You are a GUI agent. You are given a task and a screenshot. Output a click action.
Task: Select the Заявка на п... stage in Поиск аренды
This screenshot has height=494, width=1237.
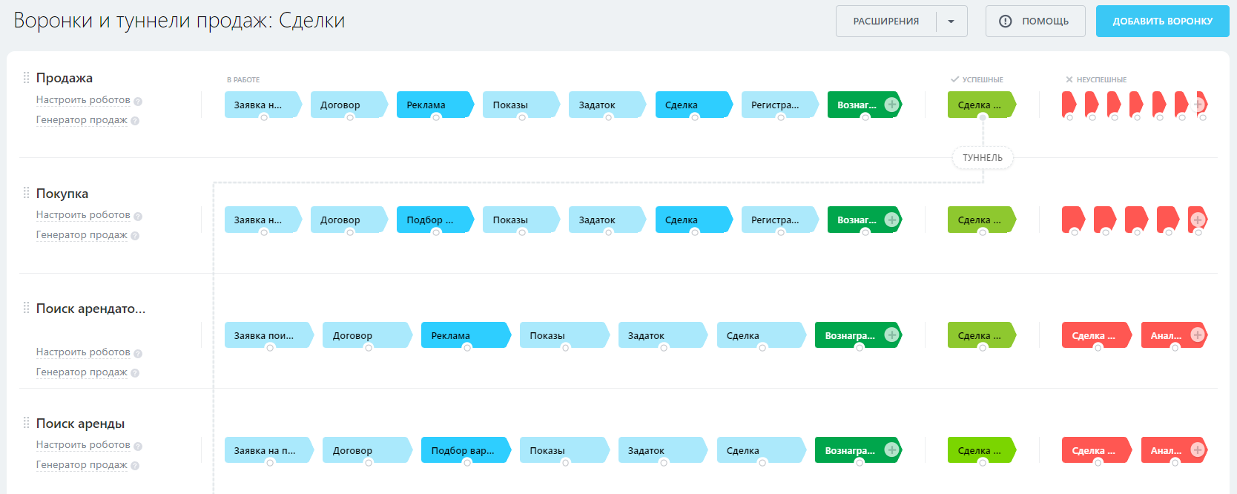(269, 450)
